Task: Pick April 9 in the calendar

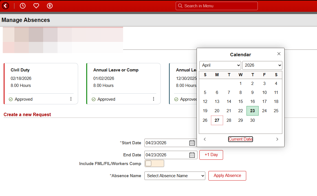Action: click(252, 93)
